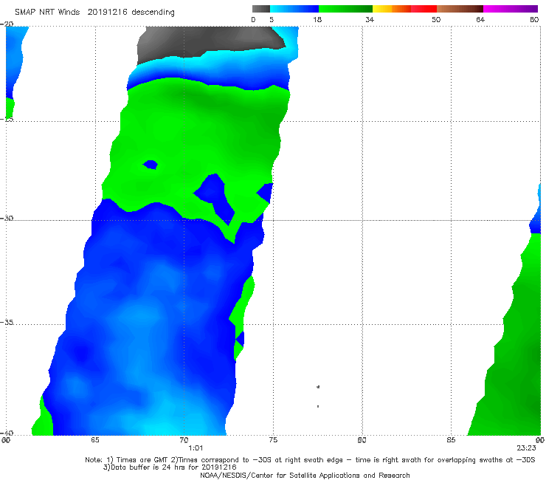This screenshot has width=546, height=480.
Task: Click the gray 0-5 segment of the color bar
Action: coord(261,9)
